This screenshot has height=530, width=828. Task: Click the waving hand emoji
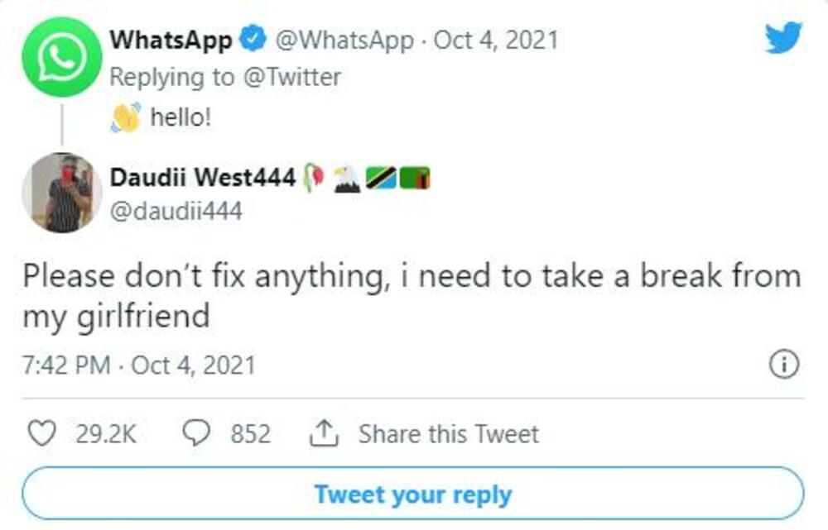point(126,117)
